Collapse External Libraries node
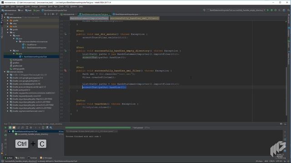This screenshot has height=163, width=291. [x=5, y=72]
